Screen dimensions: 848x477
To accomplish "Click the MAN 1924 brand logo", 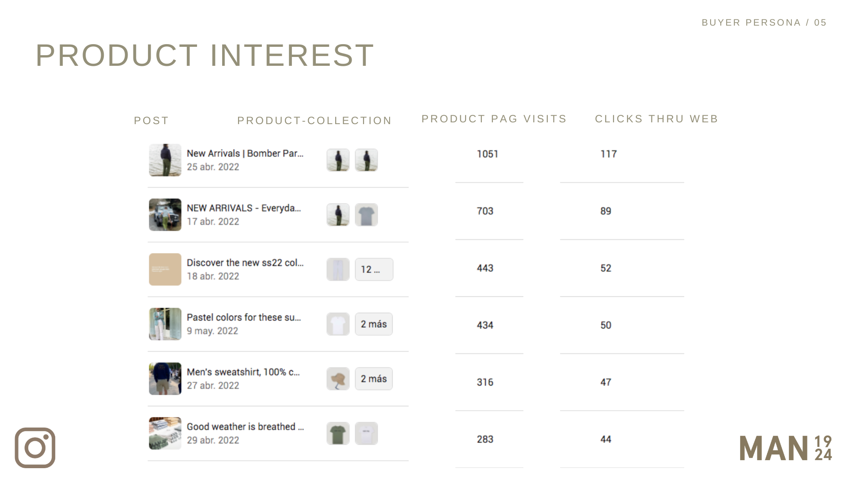I will click(x=785, y=448).
